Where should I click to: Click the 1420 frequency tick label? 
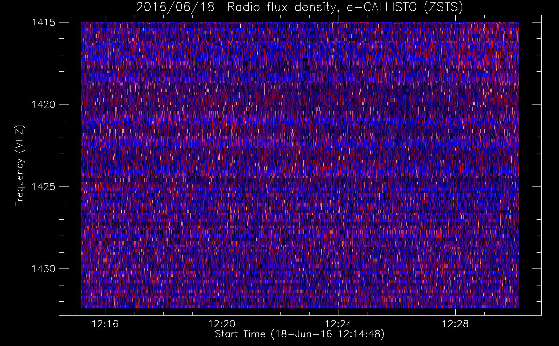coord(44,104)
